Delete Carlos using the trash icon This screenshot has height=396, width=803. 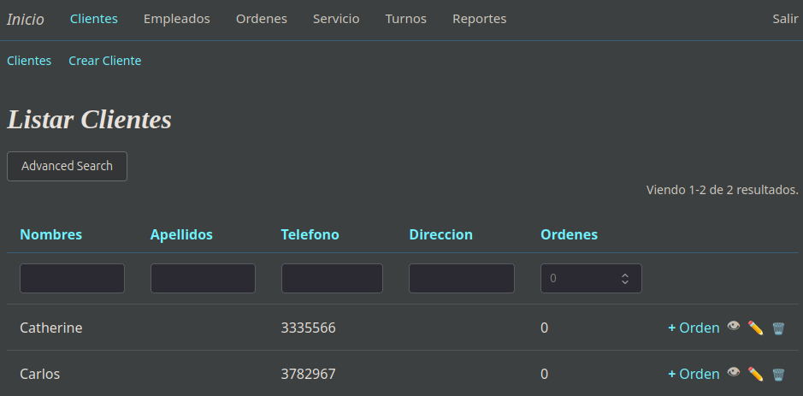[778, 375]
